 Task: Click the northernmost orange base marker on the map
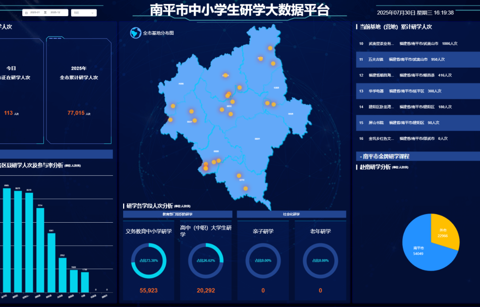click(x=270, y=48)
